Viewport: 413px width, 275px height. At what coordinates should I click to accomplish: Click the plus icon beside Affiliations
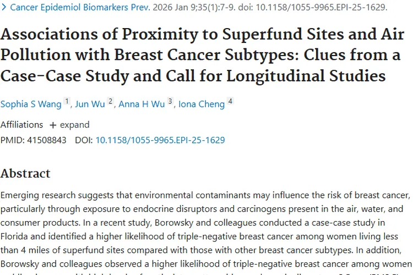[x=53, y=125]
